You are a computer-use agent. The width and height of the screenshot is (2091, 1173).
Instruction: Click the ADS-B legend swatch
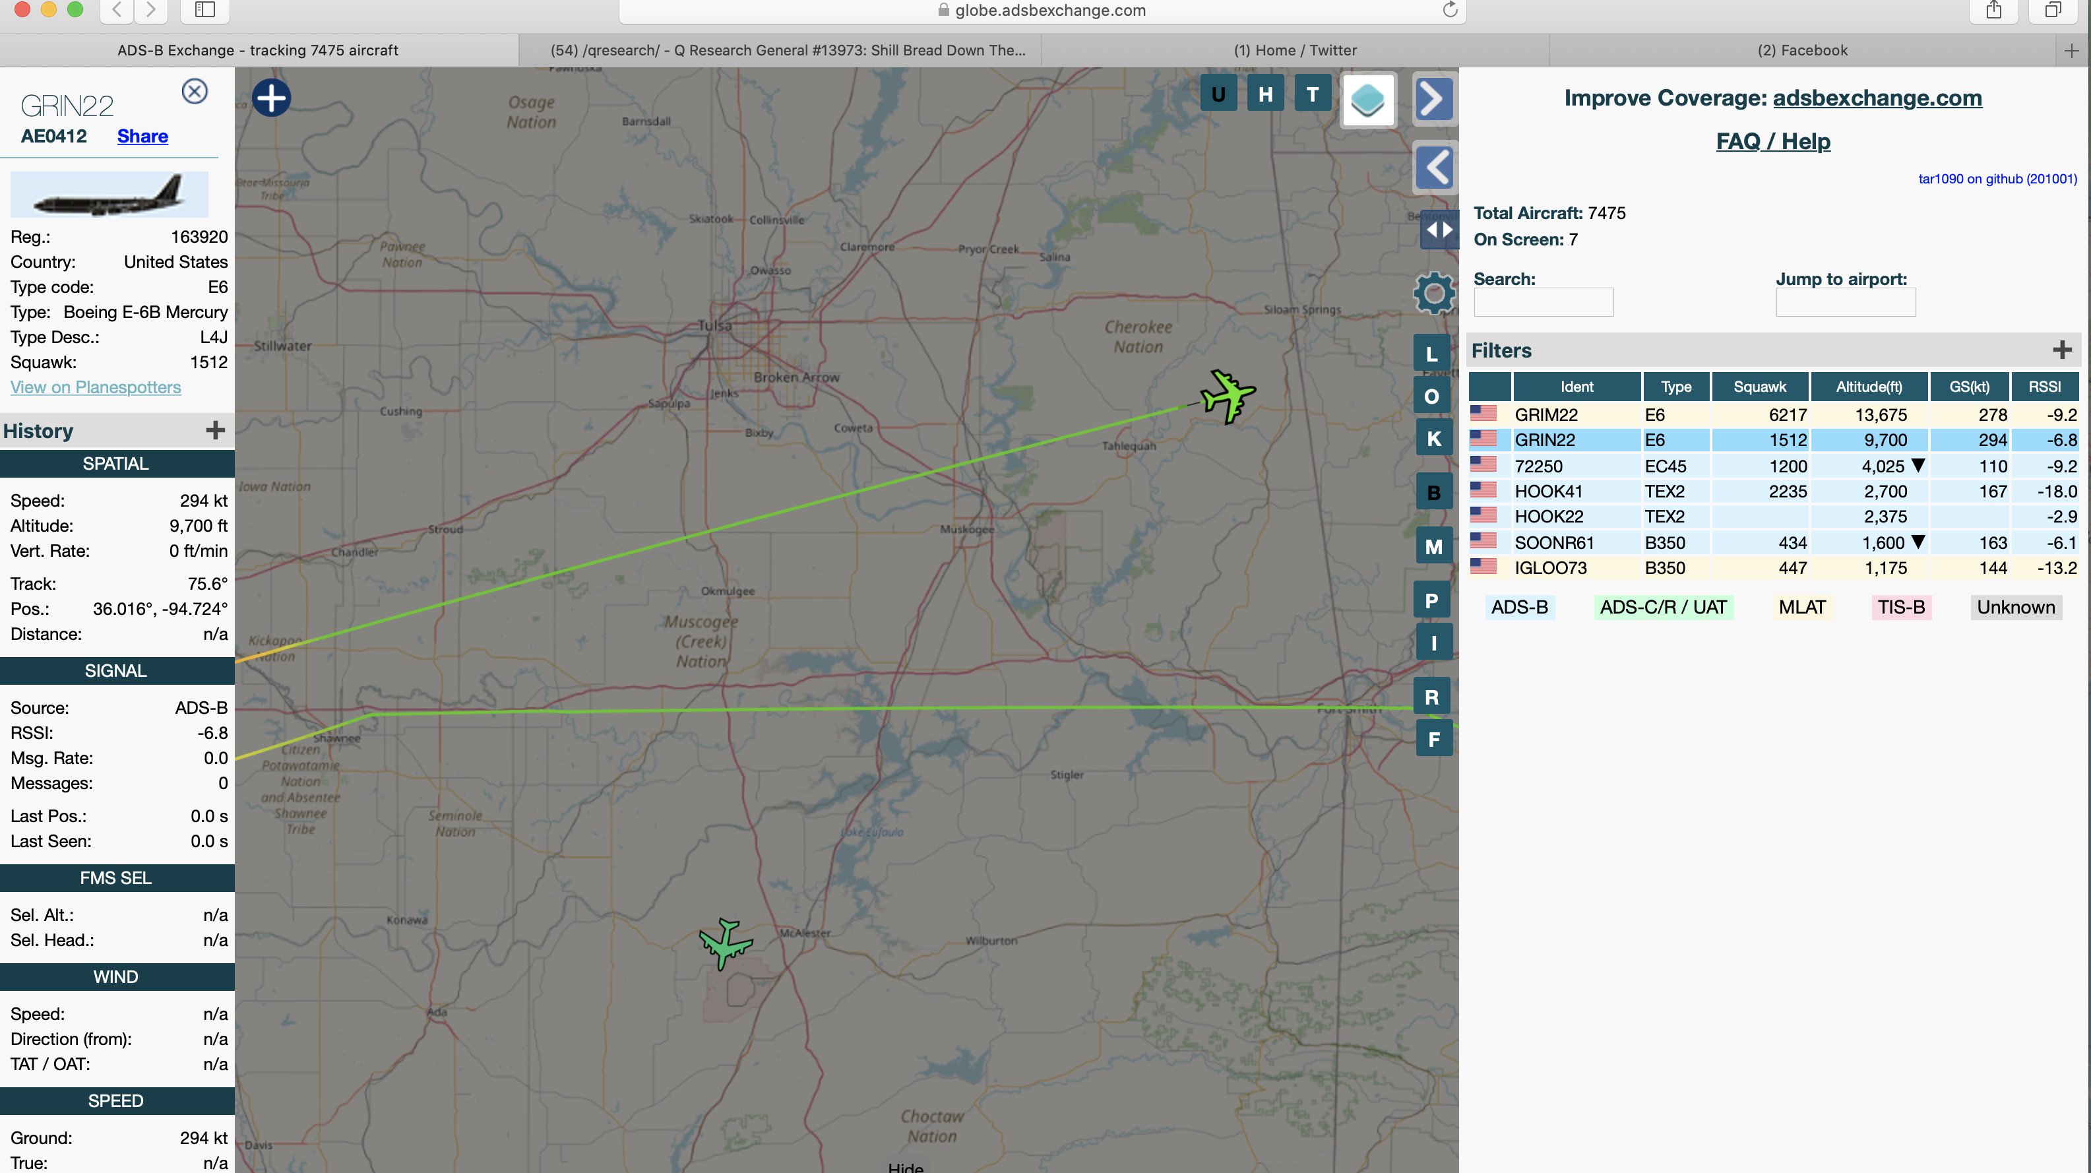(x=1520, y=607)
